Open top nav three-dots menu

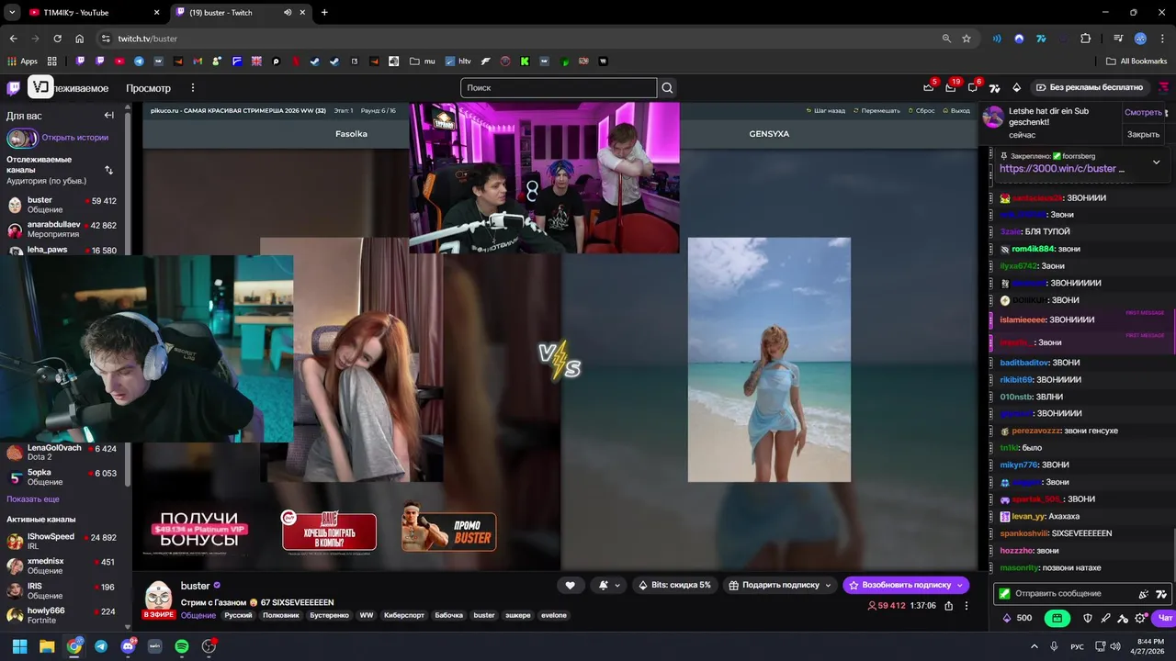click(193, 88)
